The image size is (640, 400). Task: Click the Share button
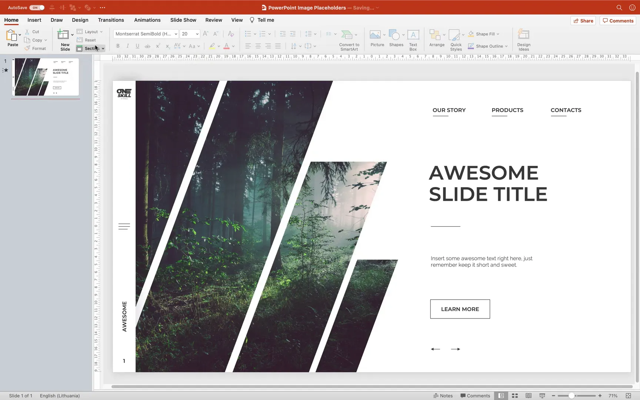[583, 21]
